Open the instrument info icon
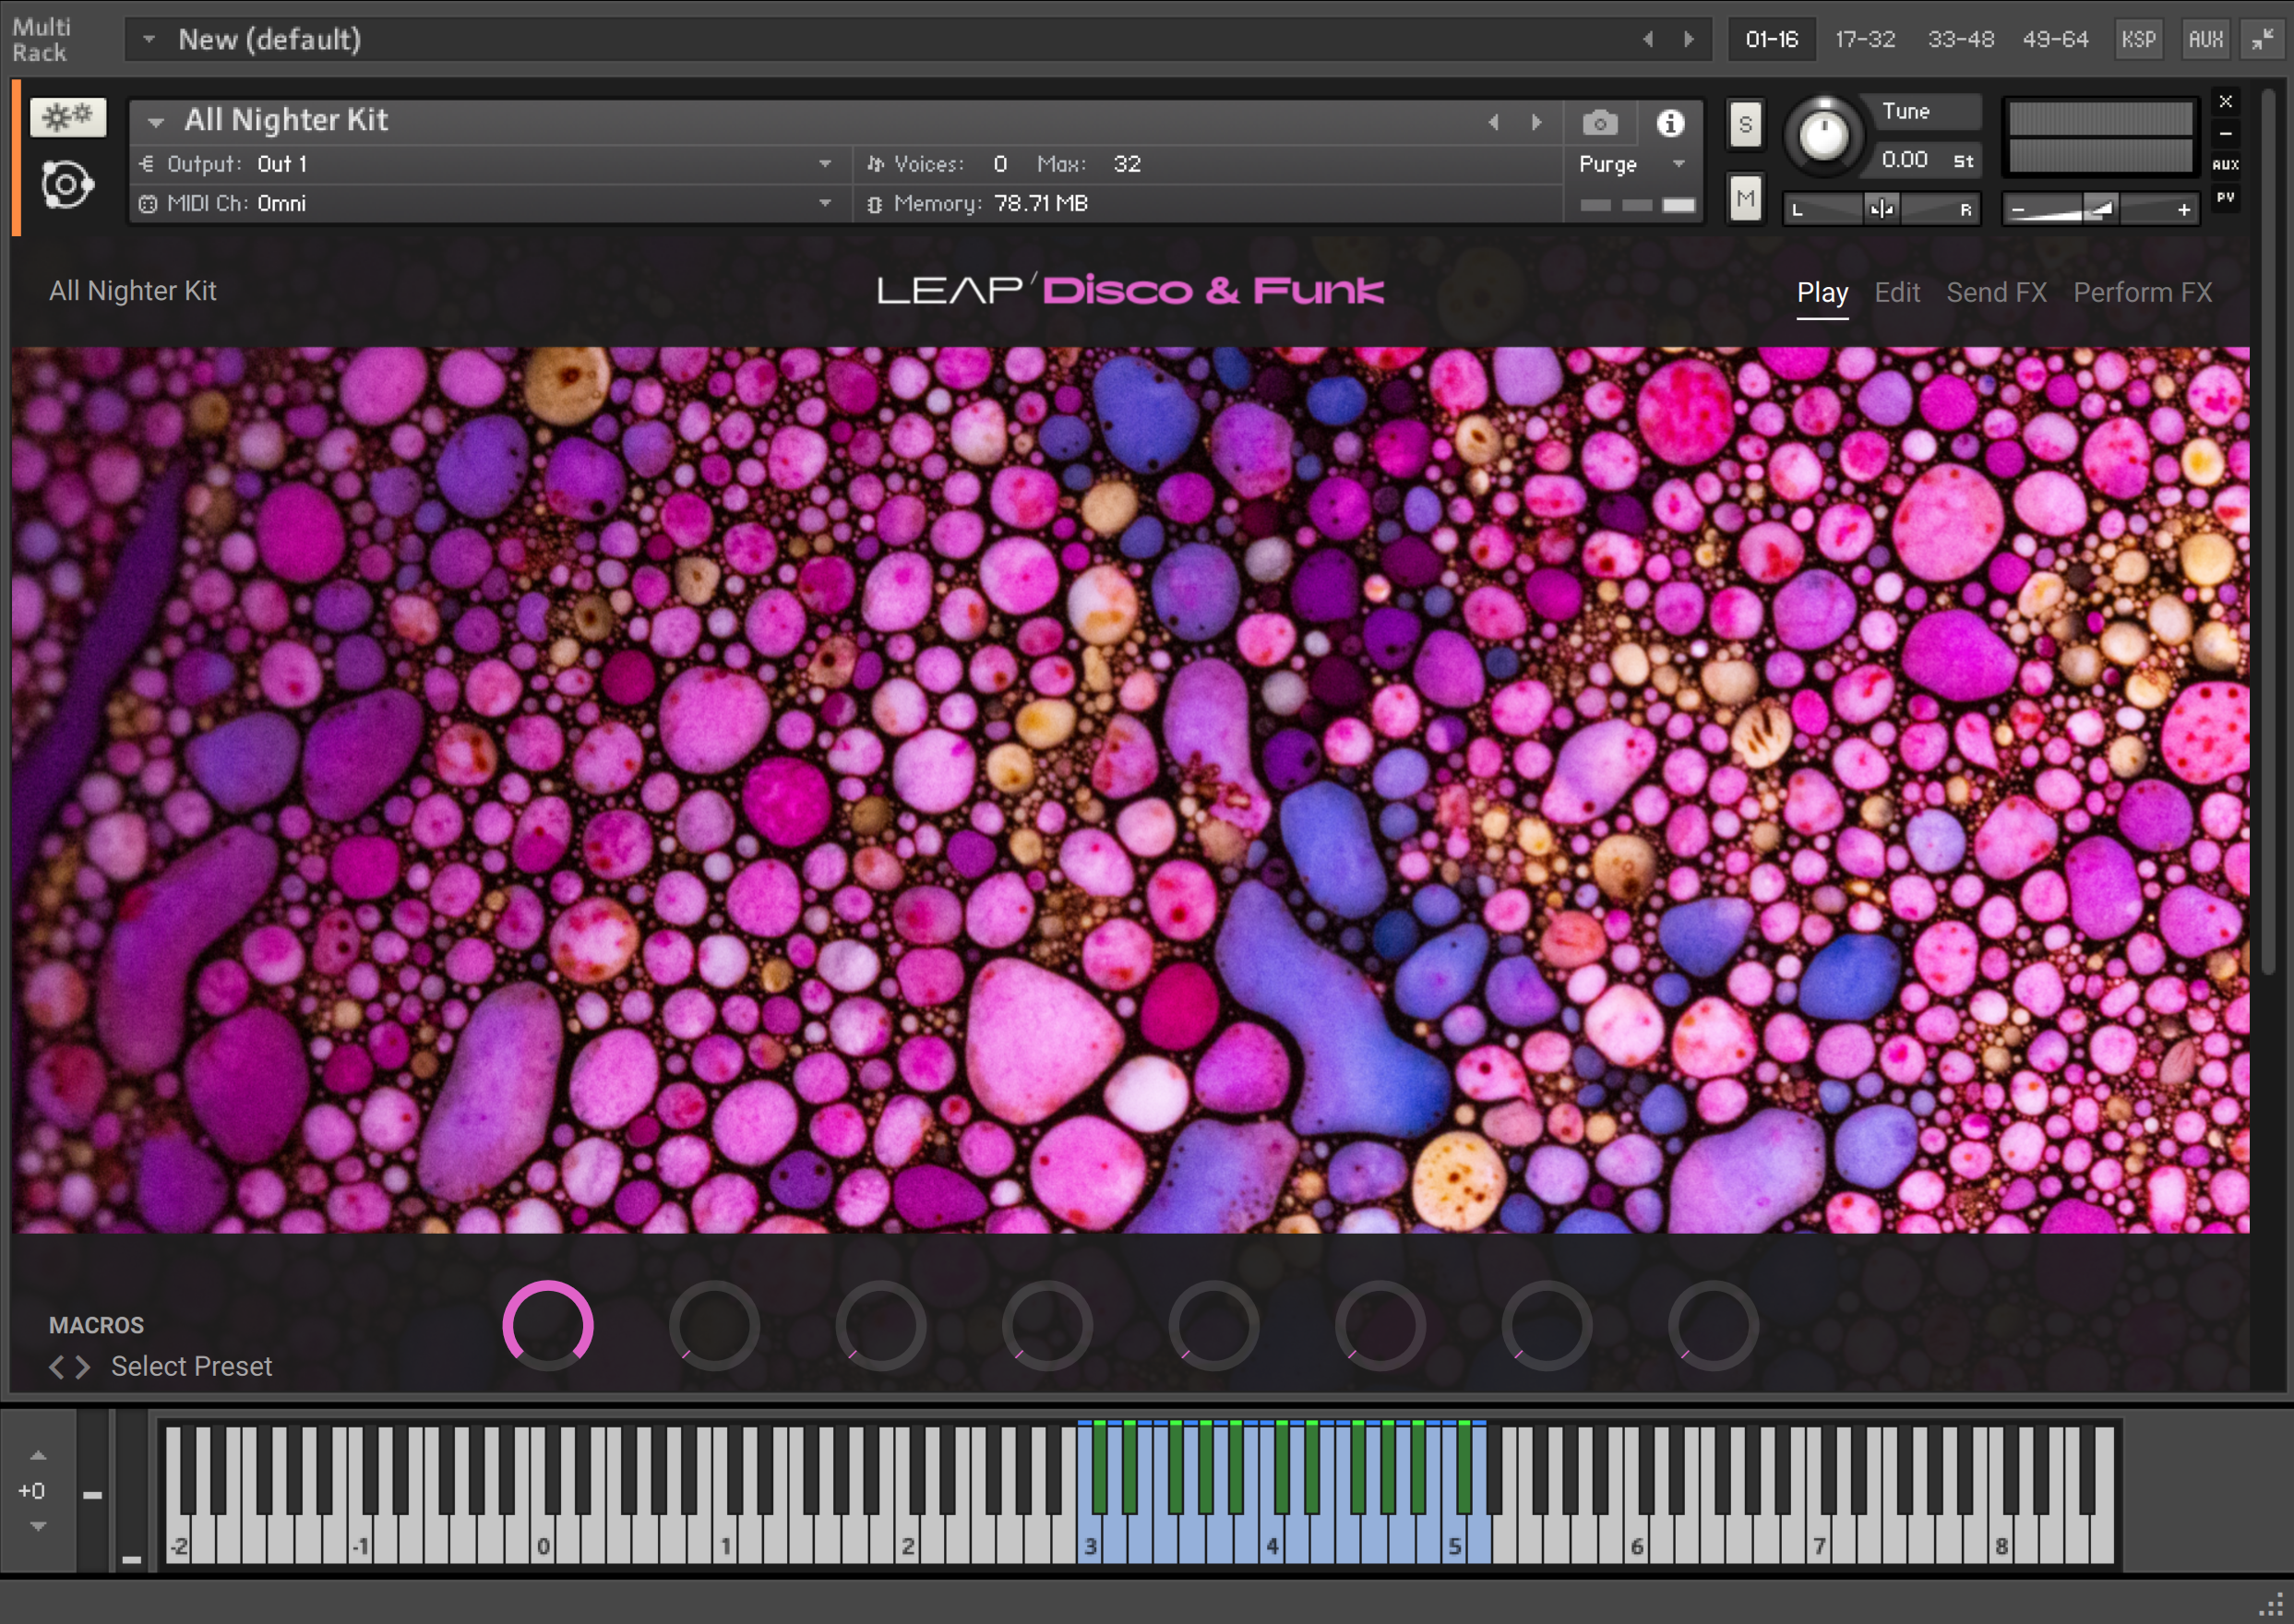Viewport: 2294px width, 1624px height. tap(1670, 123)
